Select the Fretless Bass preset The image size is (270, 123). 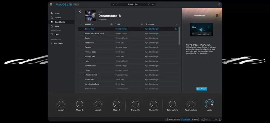click(128, 52)
